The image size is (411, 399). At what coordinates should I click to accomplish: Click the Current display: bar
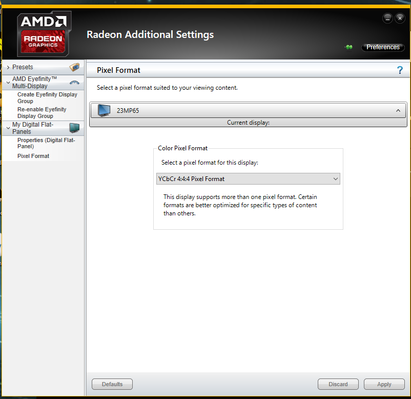[x=248, y=123]
